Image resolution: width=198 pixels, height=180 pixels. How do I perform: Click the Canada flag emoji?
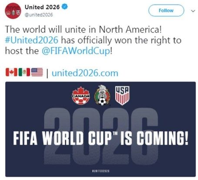11,72
